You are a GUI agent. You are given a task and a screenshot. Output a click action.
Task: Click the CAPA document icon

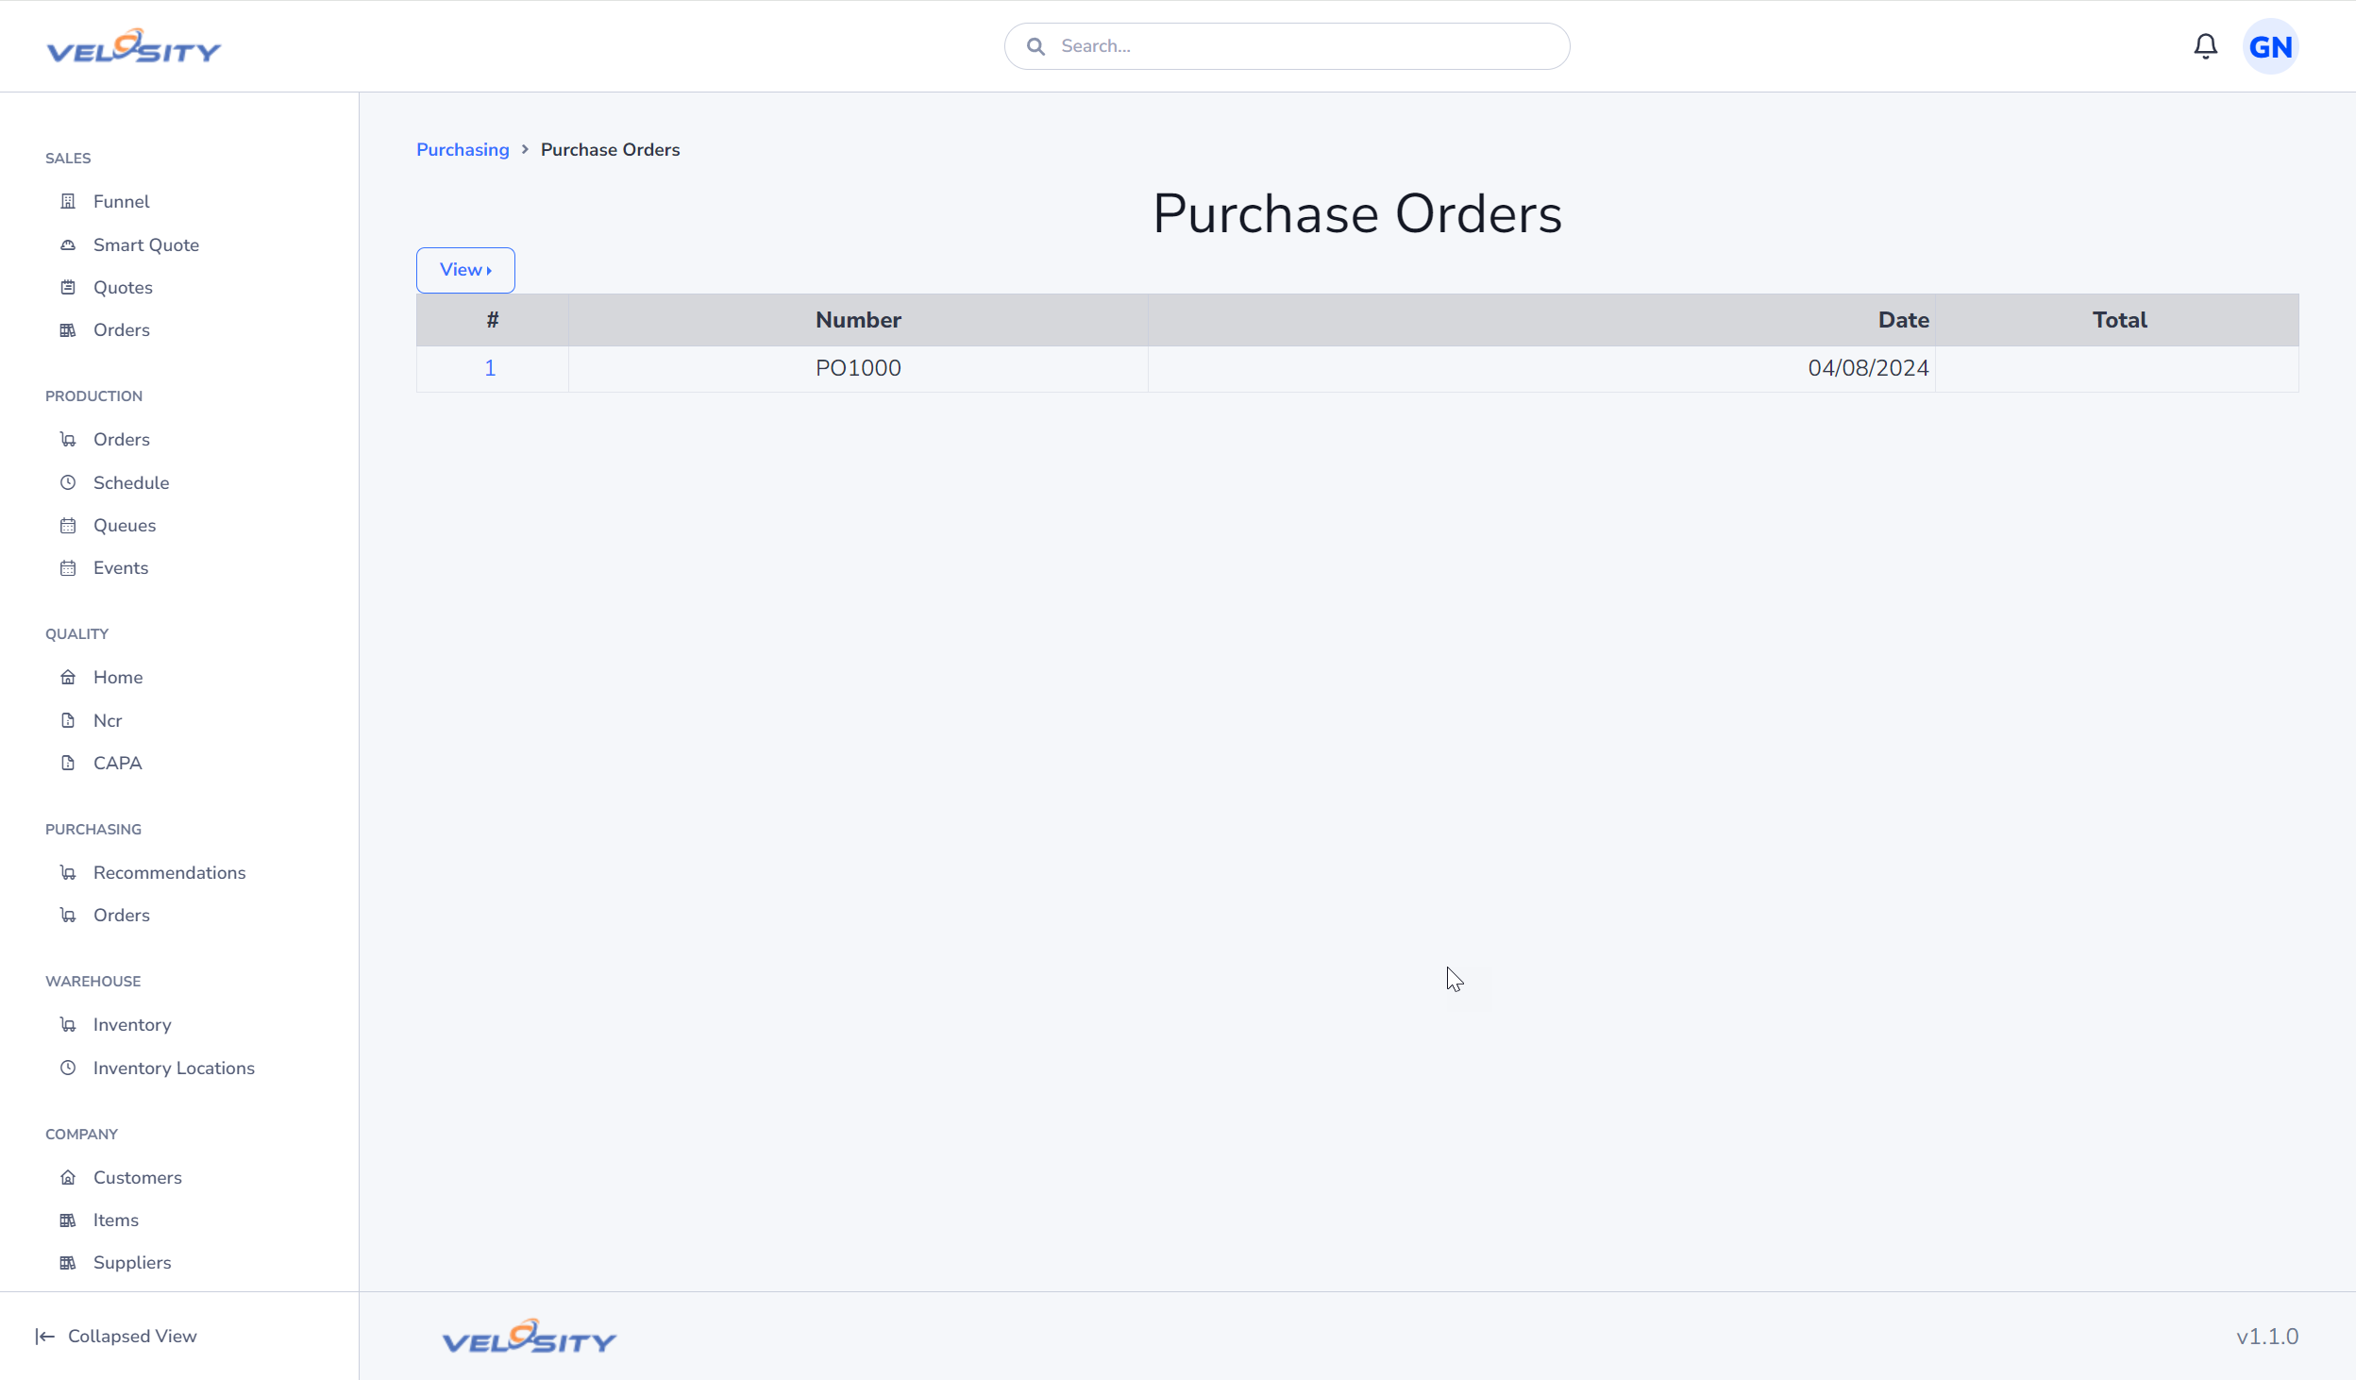click(x=68, y=763)
